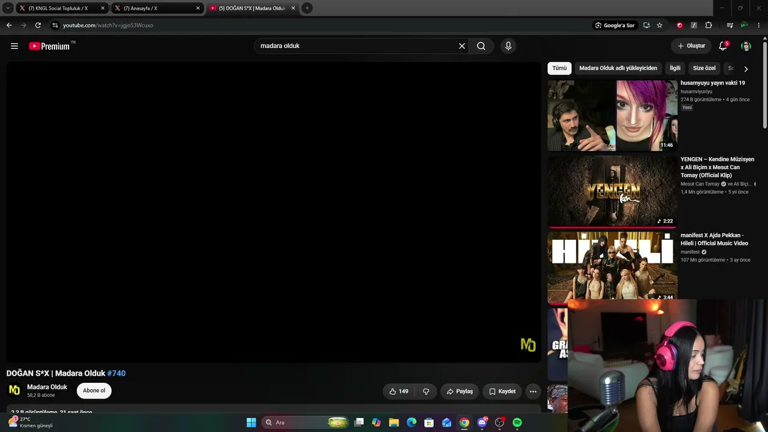The height and width of the screenshot is (432, 768).
Task: Open the red recorder extension icon
Action: tap(679, 25)
